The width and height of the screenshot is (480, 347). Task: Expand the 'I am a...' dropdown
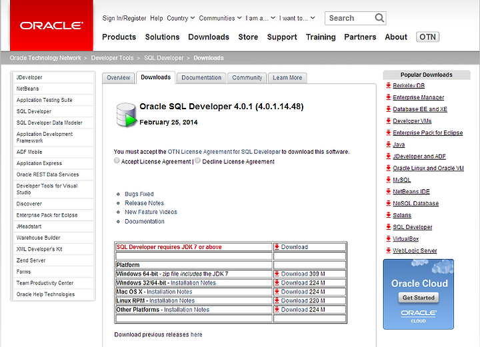(260, 18)
